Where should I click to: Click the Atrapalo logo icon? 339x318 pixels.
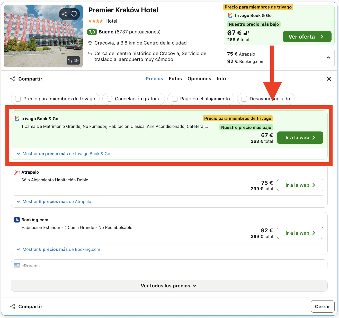click(x=17, y=172)
